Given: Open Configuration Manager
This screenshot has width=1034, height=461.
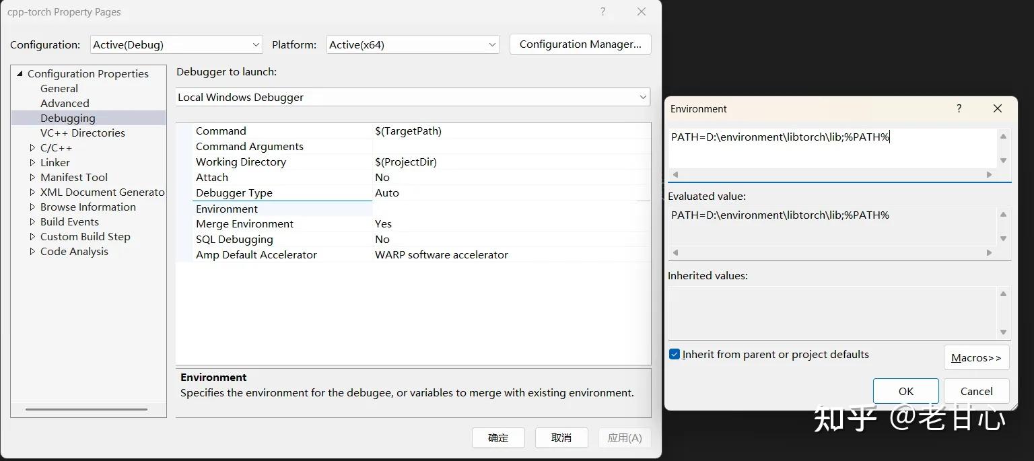Looking at the screenshot, I should point(580,44).
